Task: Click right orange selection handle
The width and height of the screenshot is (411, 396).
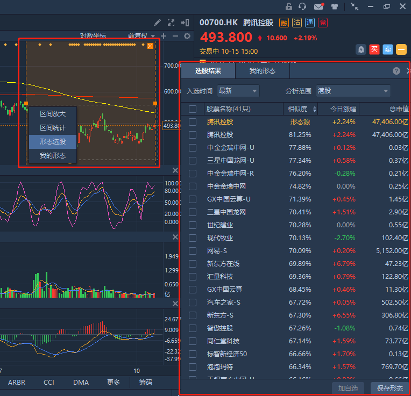Action: (x=155, y=103)
